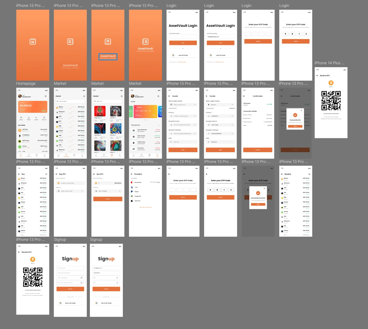Click back arrow in Providers frame
The width and height of the screenshot is (368, 329).
click(132, 174)
